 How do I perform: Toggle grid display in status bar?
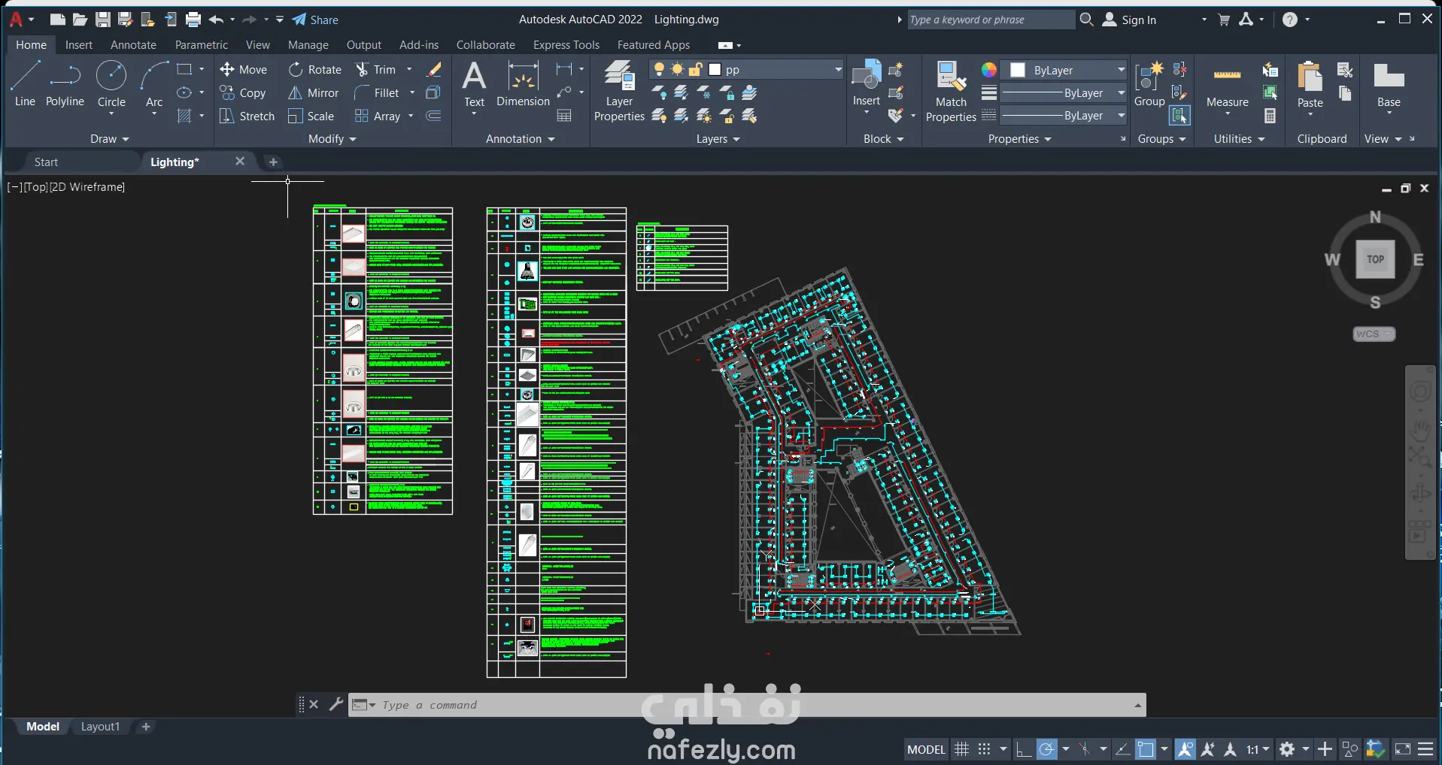pos(961,749)
